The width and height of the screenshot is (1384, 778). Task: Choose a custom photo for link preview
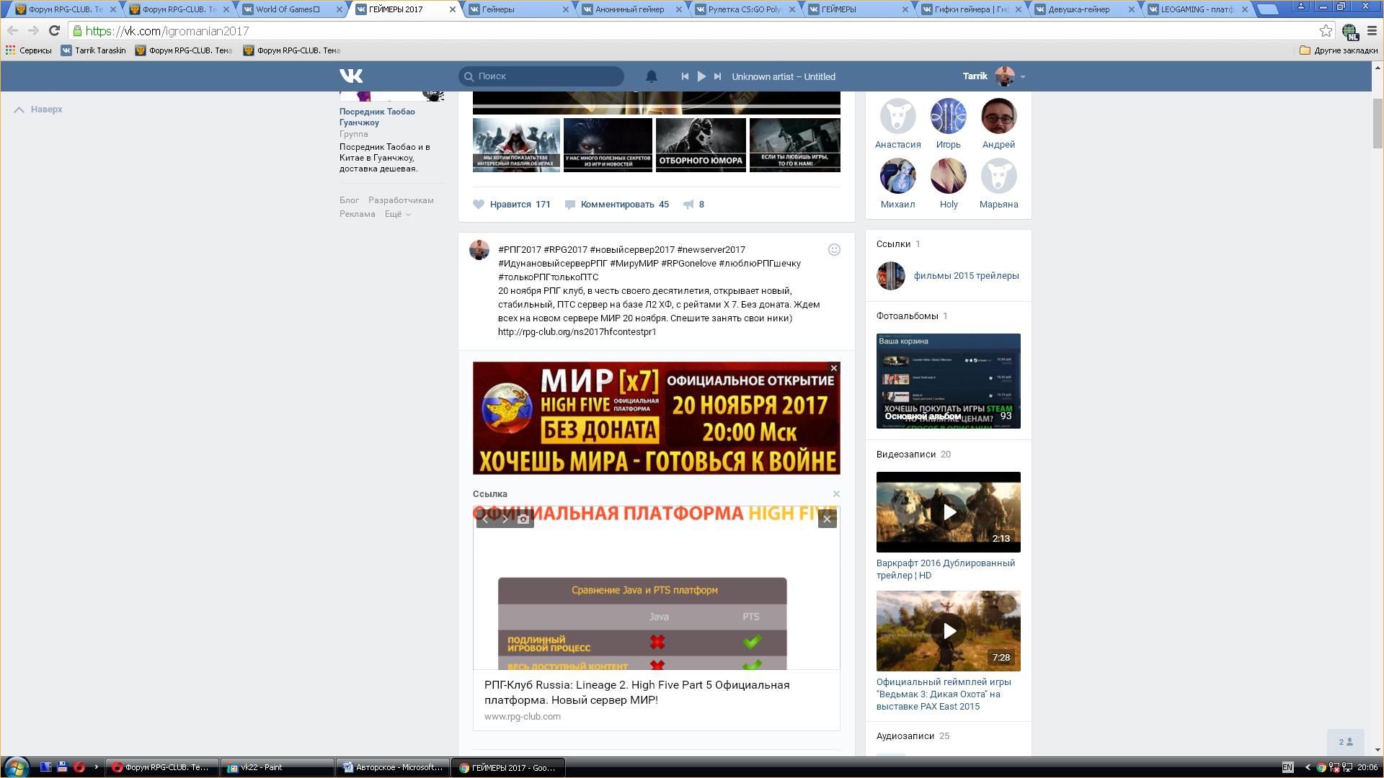coord(524,519)
